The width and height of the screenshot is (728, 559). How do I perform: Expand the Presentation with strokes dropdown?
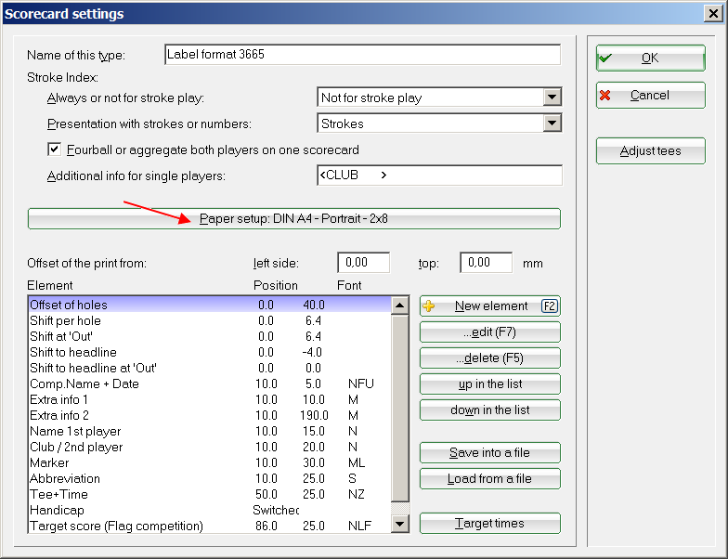click(x=552, y=123)
